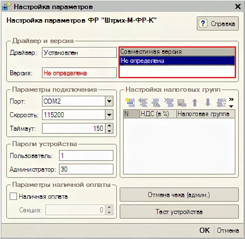The image size is (245, 239).
Task: Click the Совместимая версия column header
Action: click(x=177, y=52)
